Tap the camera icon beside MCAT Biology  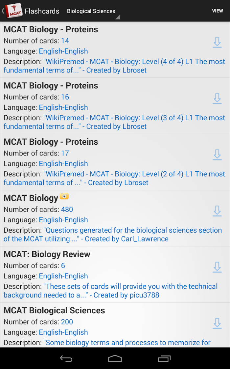(x=64, y=196)
